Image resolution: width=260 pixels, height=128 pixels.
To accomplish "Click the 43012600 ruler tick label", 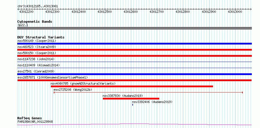I will pyautogui.click(x=131, y=12).
